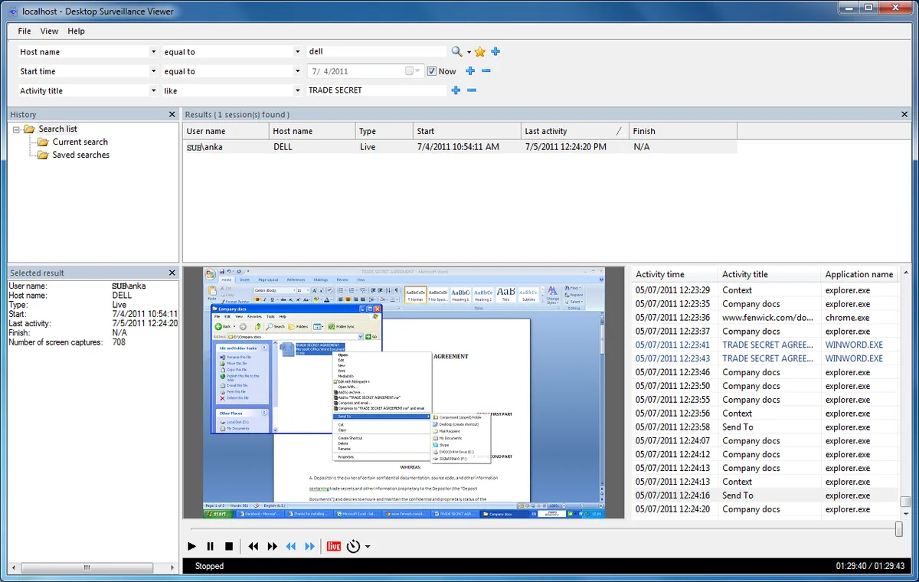This screenshot has width=919, height=582.
Task: Remove the Start time criterion with the minus icon
Action: pos(486,71)
